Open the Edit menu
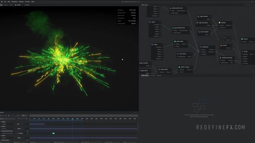Viewport: 255px width, 143px height. (9, 2)
